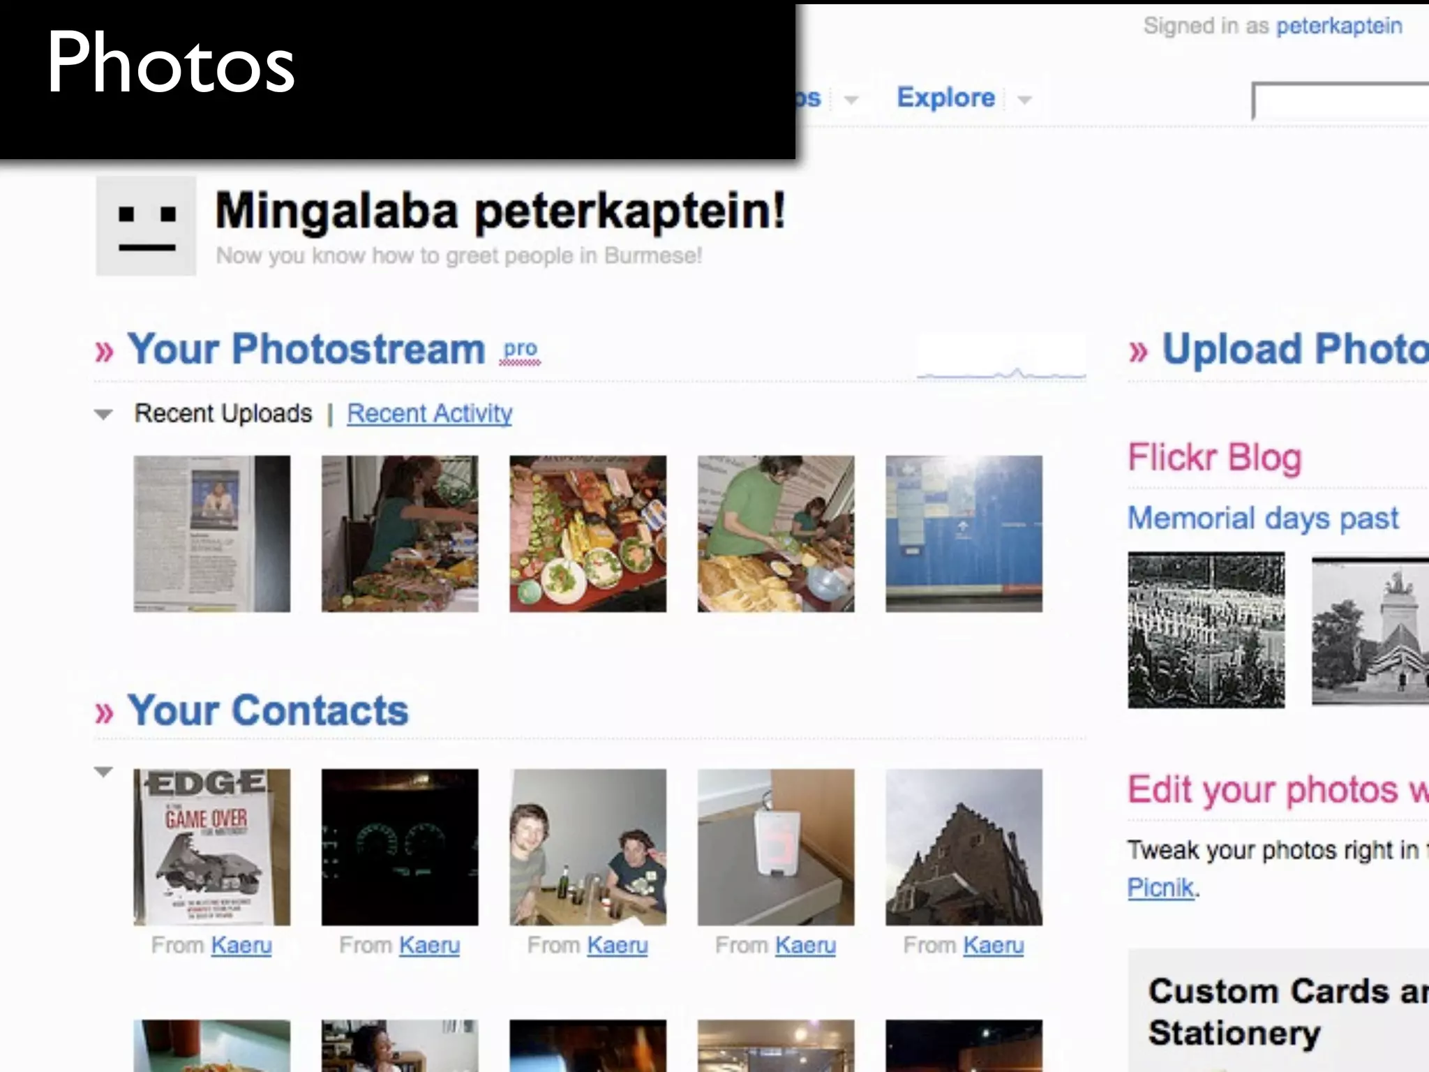Click the pro badge link
Image resolution: width=1429 pixels, height=1072 pixels.
[x=520, y=349]
